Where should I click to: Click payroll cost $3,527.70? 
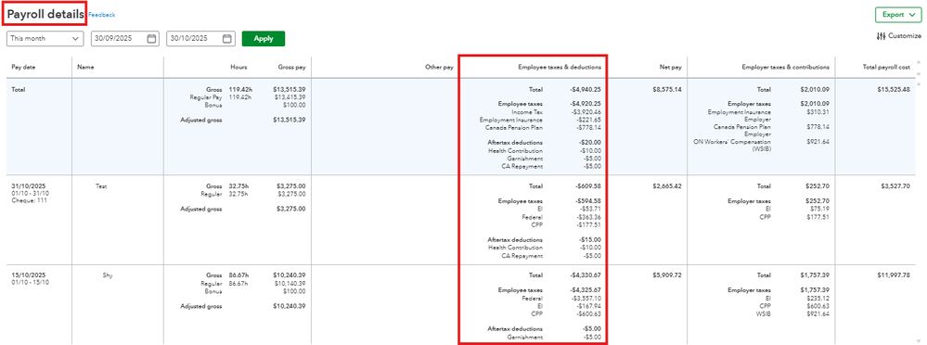(x=895, y=185)
